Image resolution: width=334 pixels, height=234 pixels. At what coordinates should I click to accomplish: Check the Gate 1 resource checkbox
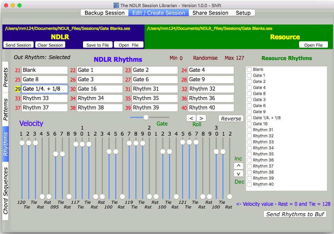[x=249, y=76]
